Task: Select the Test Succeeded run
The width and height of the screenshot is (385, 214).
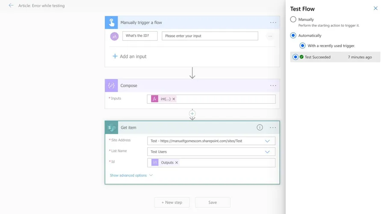Action: pos(295,57)
